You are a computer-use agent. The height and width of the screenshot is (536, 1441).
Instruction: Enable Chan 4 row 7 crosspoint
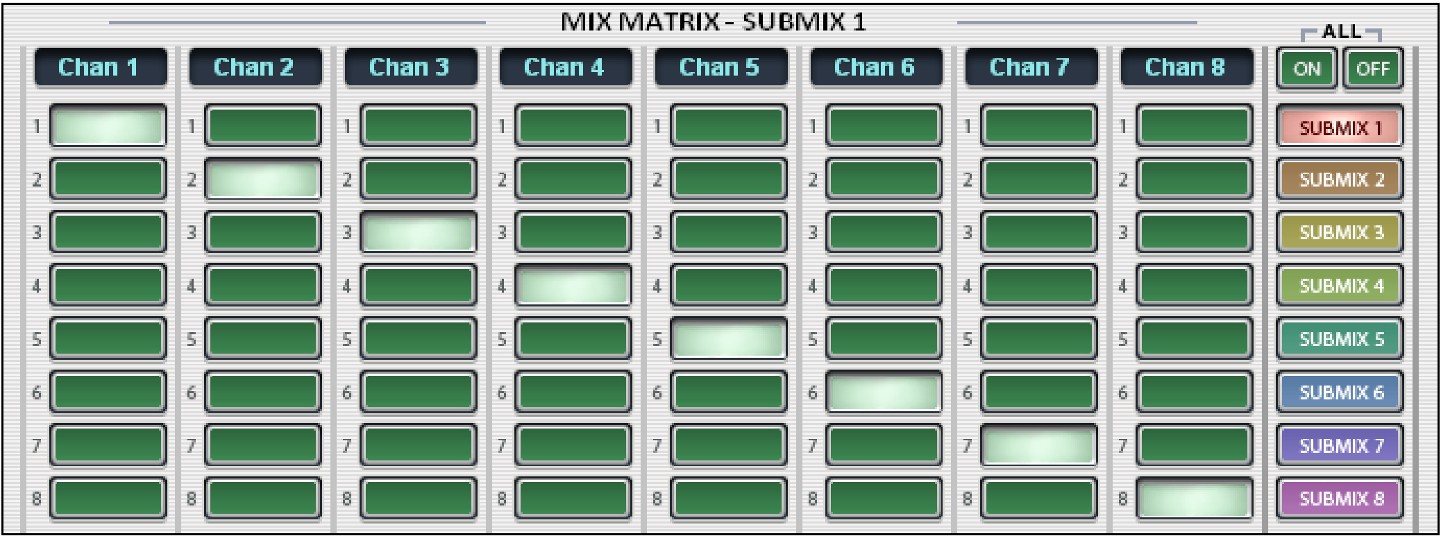click(x=573, y=445)
